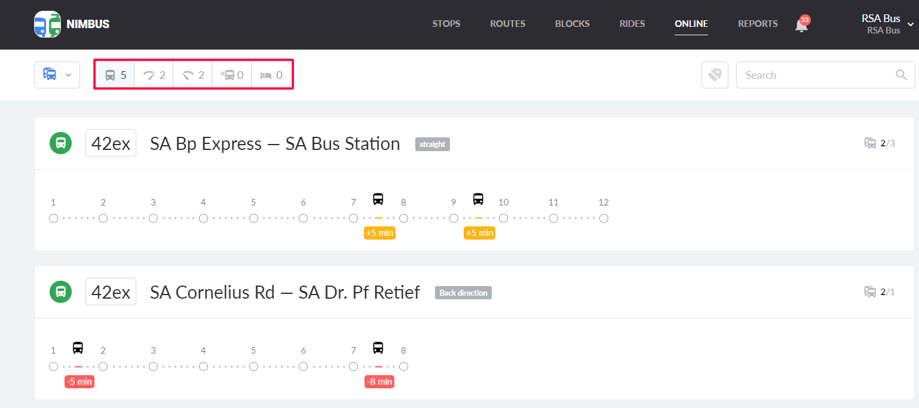Open notifications via the bell icon

coord(801,26)
